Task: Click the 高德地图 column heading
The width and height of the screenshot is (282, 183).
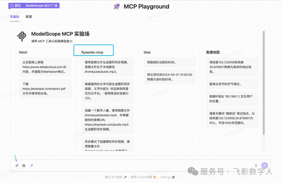Action: (213, 52)
